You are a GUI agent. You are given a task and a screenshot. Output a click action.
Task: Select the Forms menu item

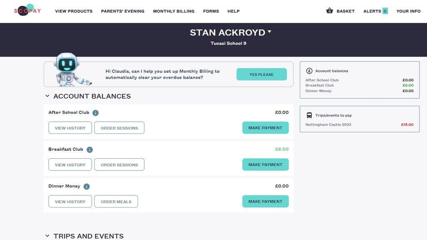(x=211, y=11)
